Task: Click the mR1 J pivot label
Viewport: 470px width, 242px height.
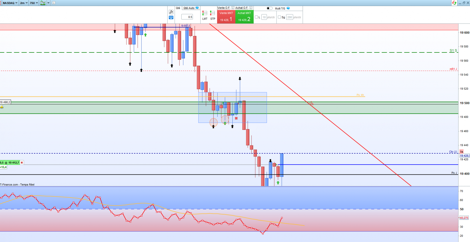Action: click(x=453, y=69)
